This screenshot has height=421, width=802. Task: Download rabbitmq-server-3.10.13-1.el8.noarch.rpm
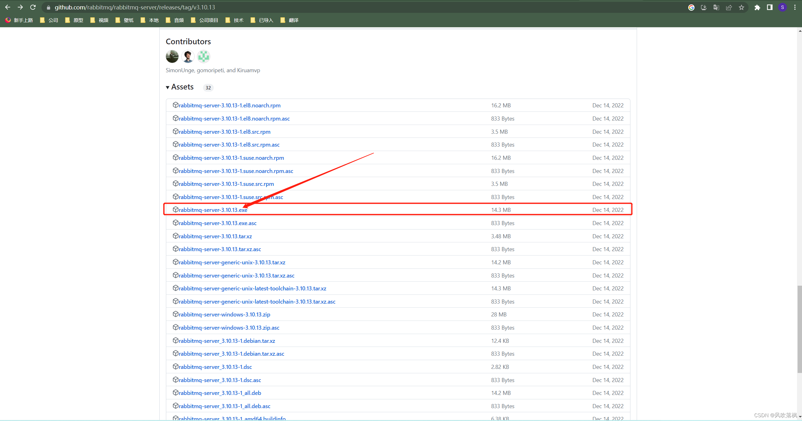229,105
